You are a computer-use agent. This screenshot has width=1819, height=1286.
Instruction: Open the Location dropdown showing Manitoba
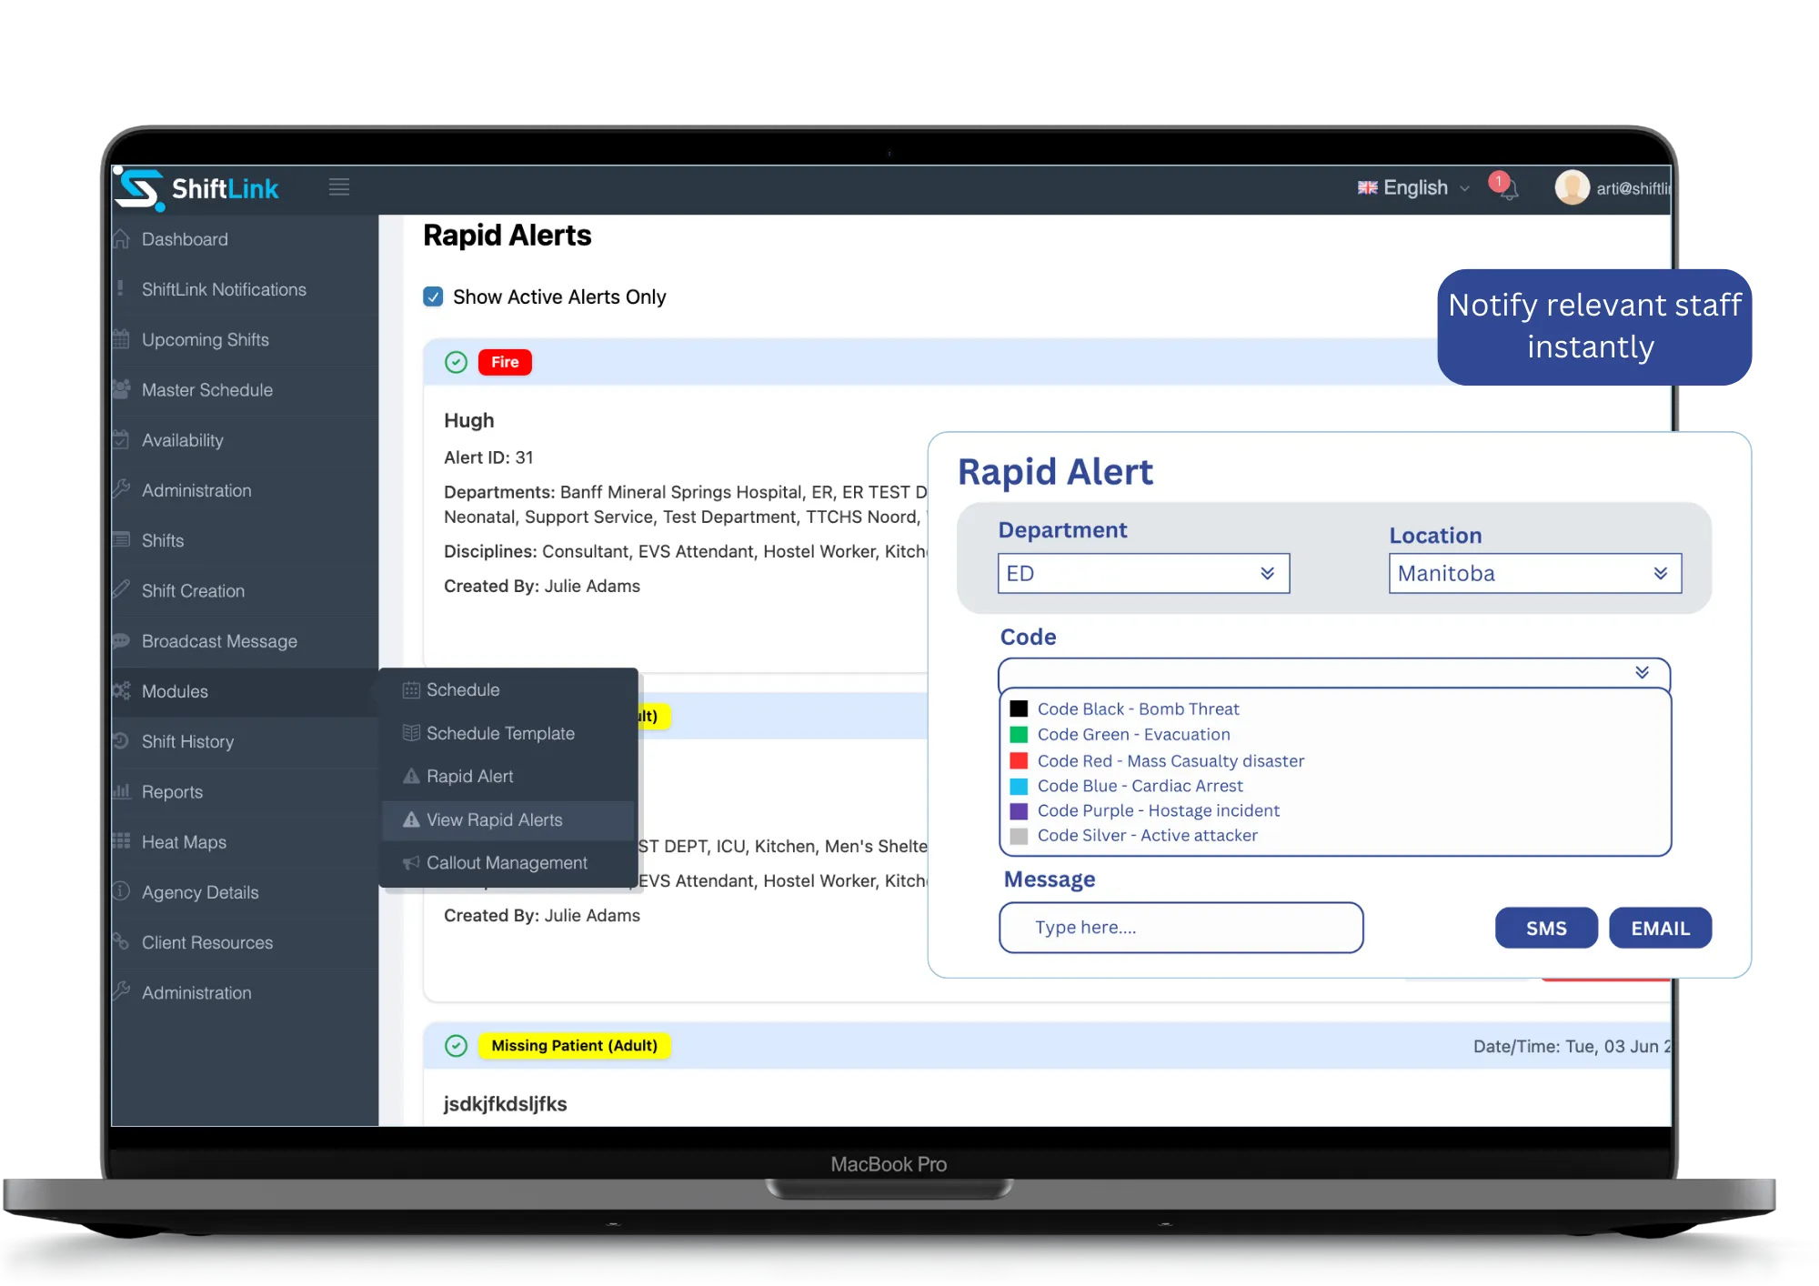1534,573
